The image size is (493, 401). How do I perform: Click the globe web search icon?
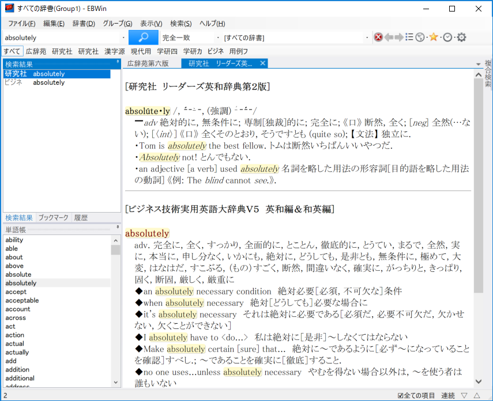420,37
